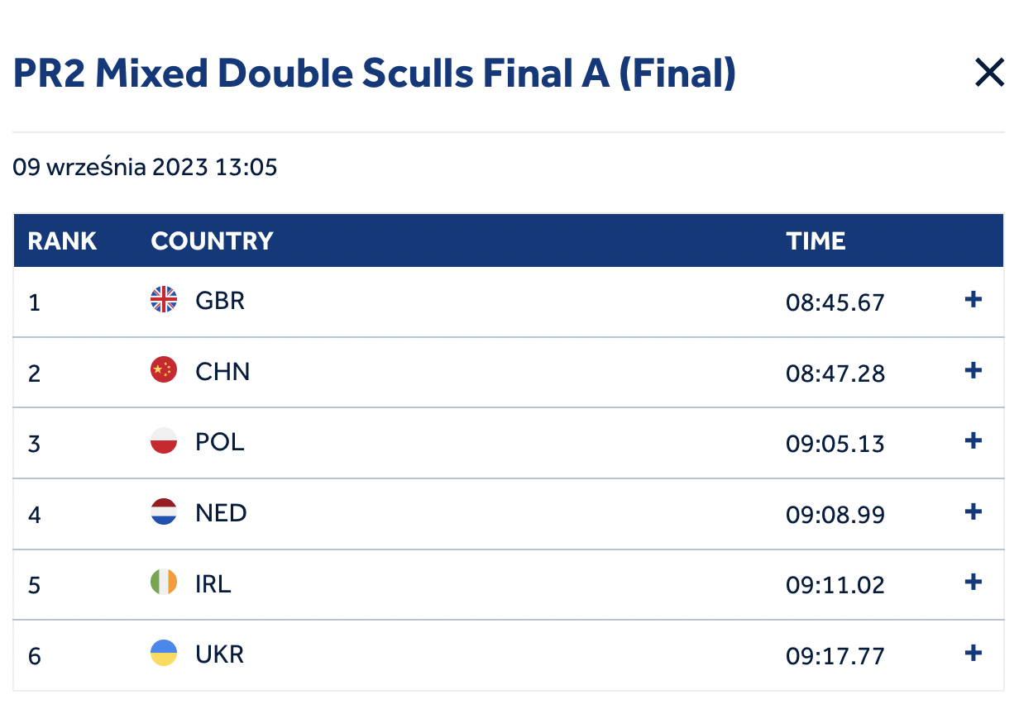Expand NED crew details with plus

974,511
